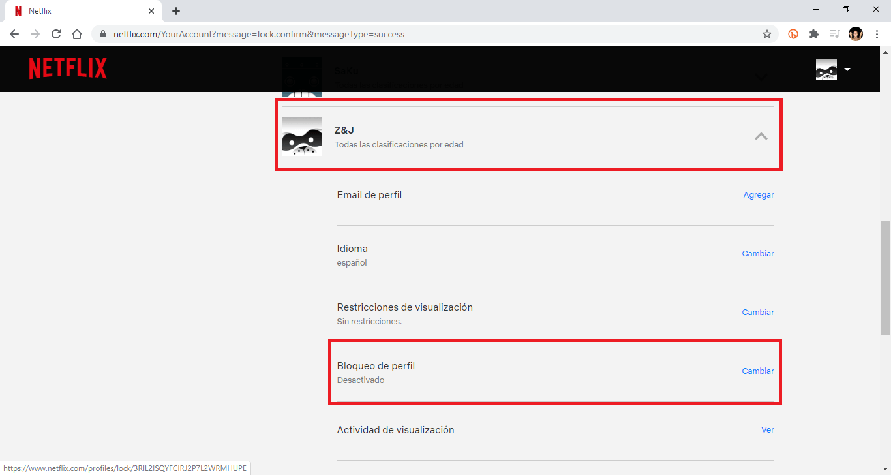Click the 'Idioma' label
The width and height of the screenshot is (891, 475).
pos(352,249)
